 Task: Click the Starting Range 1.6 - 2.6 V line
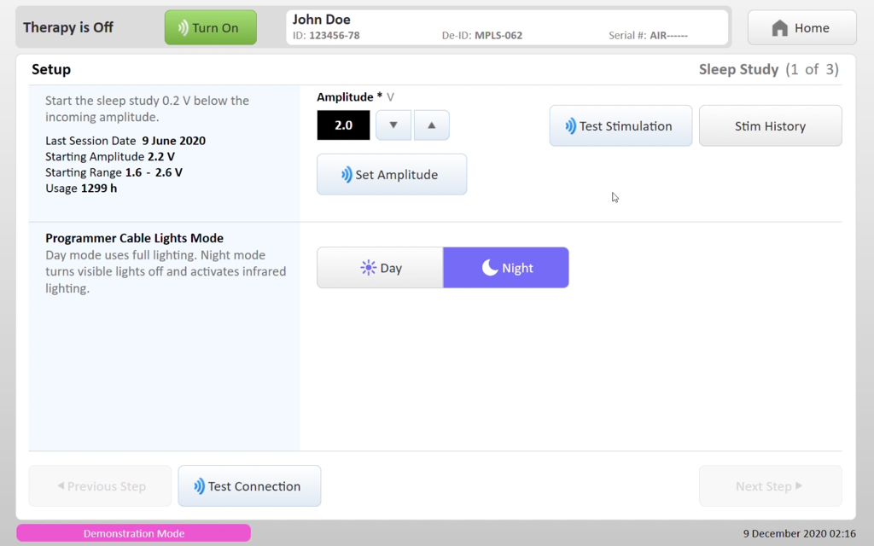pyautogui.click(x=114, y=172)
